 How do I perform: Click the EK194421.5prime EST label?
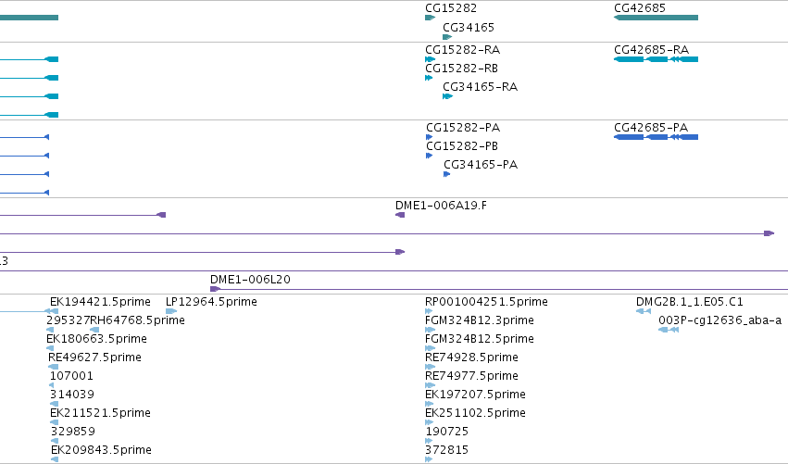coord(100,302)
